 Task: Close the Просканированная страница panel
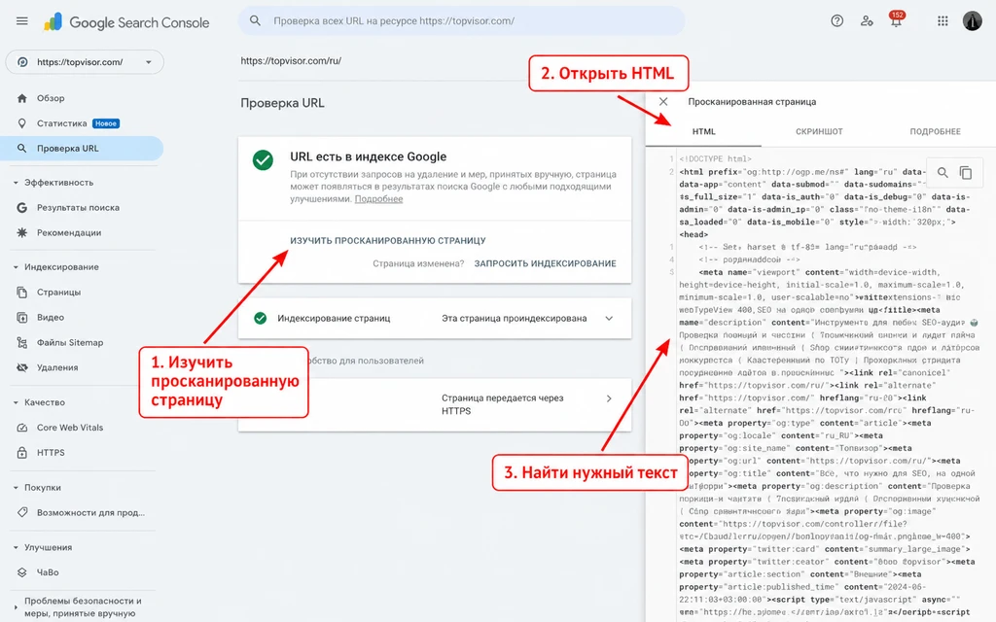[x=663, y=101]
